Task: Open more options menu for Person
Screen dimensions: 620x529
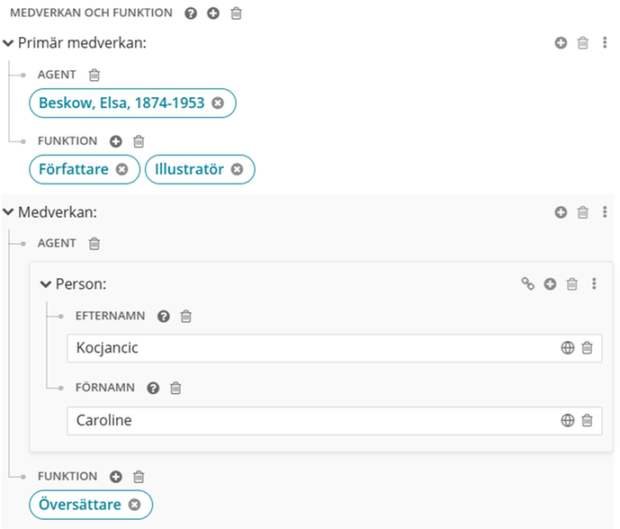Action: (594, 284)
